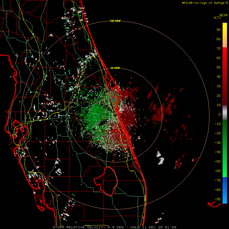Click the 70 value on the velocity scale
Screen dimensions: 229x229
tap(219, 49)
